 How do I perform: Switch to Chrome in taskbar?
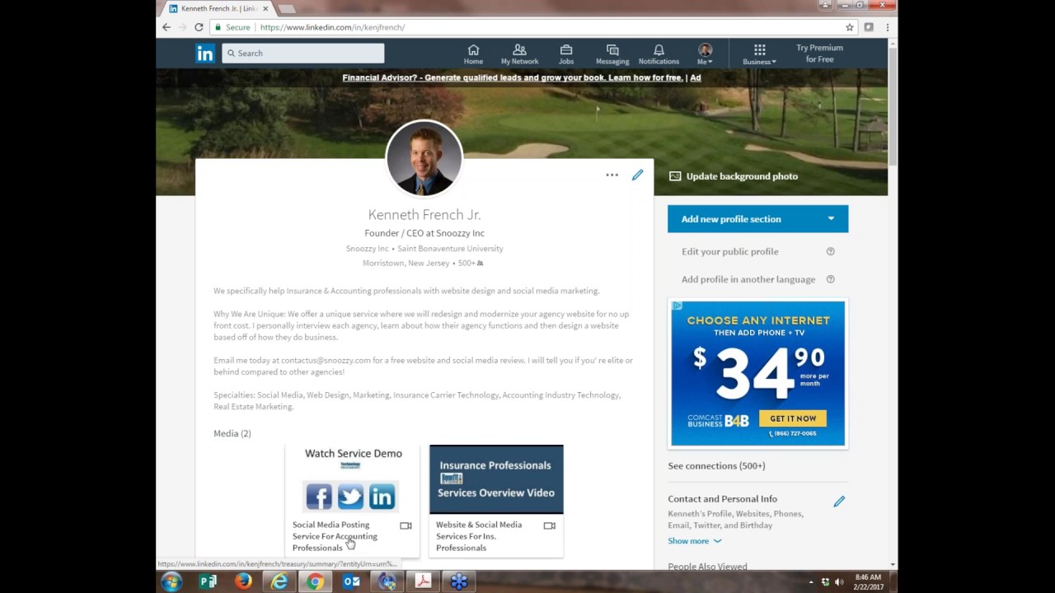coord(315,581)
